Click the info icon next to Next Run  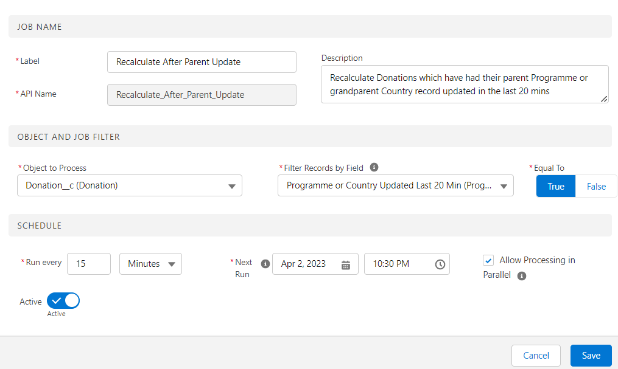265,263
